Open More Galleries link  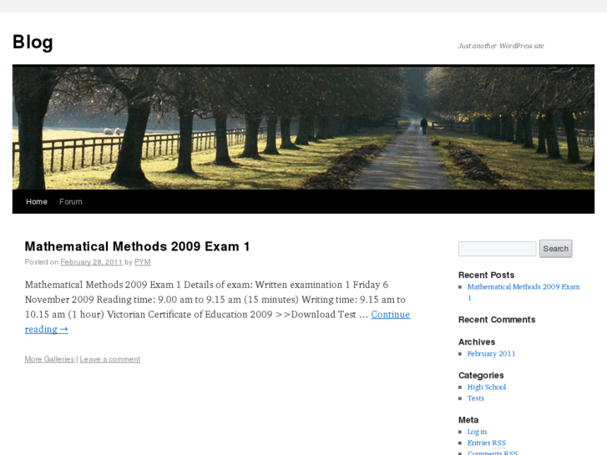click(x=49, y=359)
